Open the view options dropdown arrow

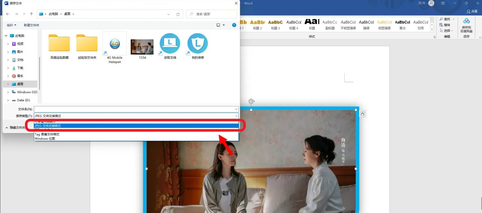pyautogui.click(x=224, y=25)
